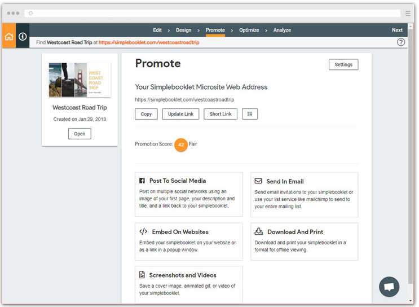The image size is (419, 307).
Task: Click the code icon on Embed On Websites
Action: point(143,231)
